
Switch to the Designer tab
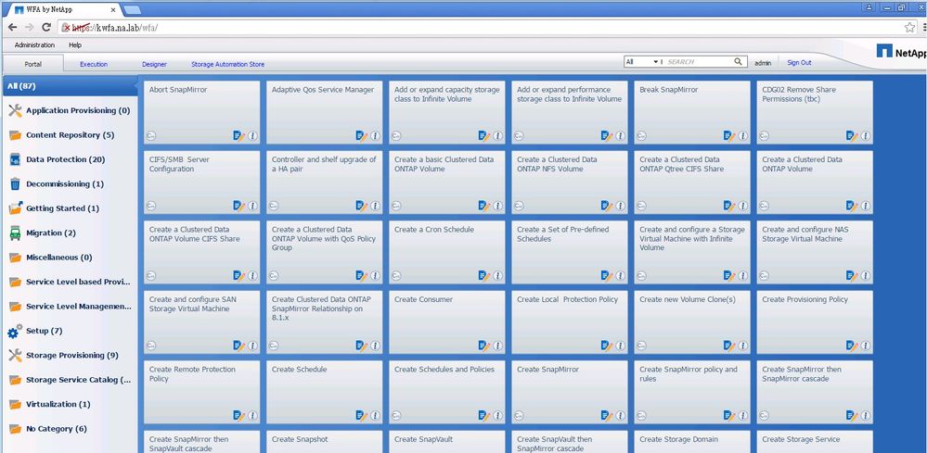point(154,64)
